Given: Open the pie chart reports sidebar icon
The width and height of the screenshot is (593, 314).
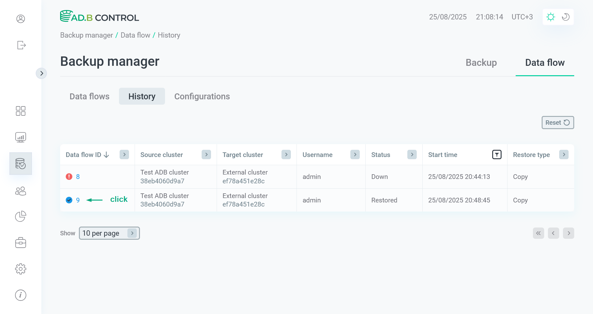Looking at the screenshot, I should (x=21, y=216).
